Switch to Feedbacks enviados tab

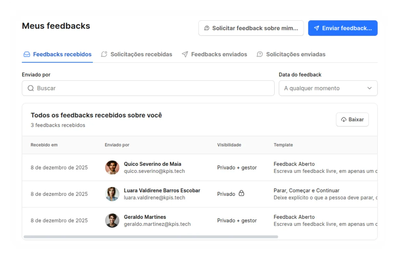(214, 54)
